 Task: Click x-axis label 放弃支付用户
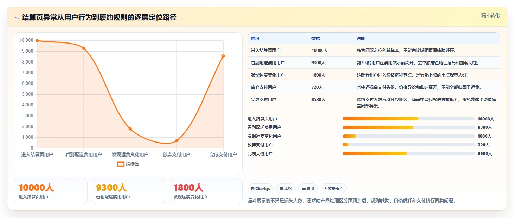point(176,154)
